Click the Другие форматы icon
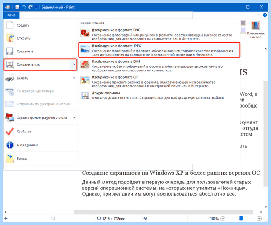The width and height of the screenshot is (271, 225). coord(85,96)
